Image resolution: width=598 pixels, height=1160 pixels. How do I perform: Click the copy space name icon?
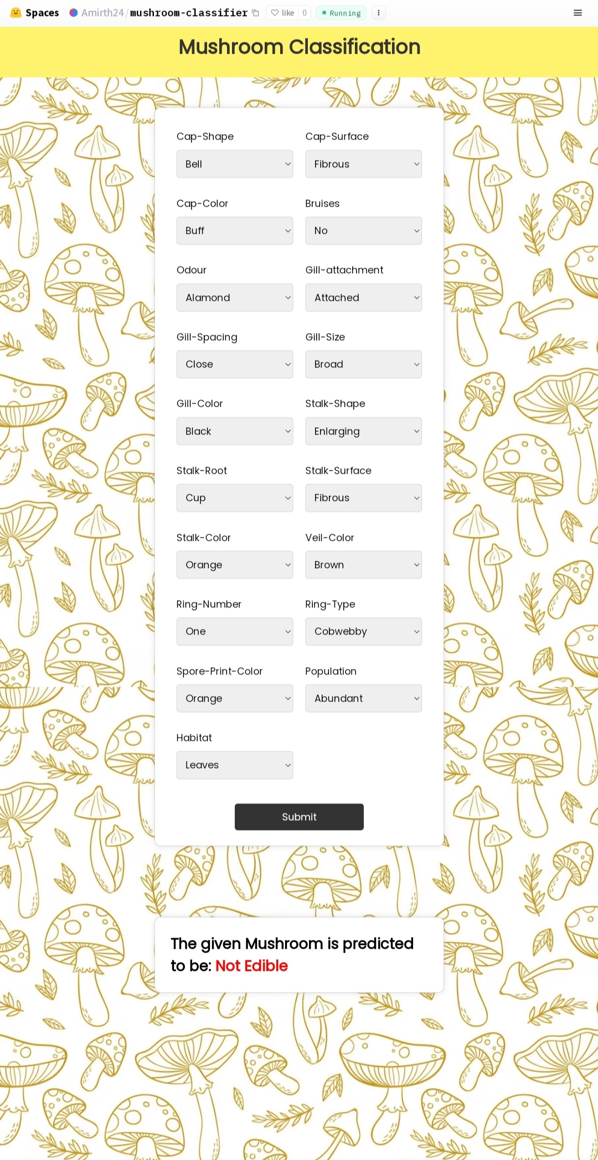(255, 13)
